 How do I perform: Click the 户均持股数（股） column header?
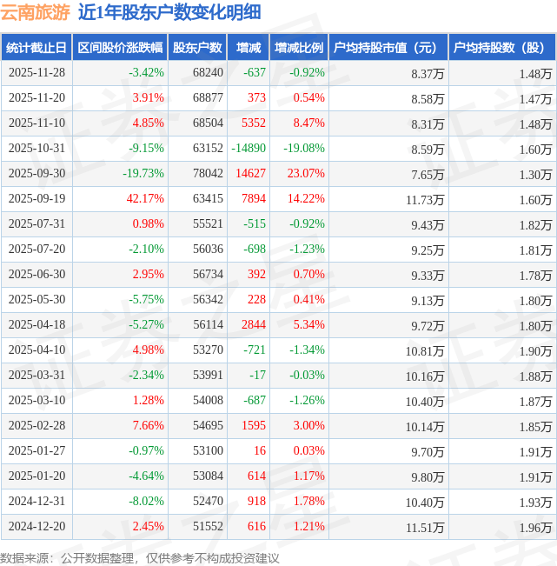[501, 48]
